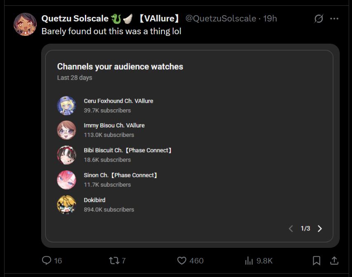Viewport: 352px width, 277px height.
Task: Open Immy Bisou channel avatar
Action: [x=66, y=130]
